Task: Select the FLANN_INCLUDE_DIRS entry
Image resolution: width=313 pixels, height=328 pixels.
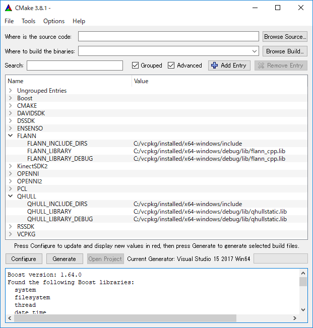Action: [x=57, y=144]
